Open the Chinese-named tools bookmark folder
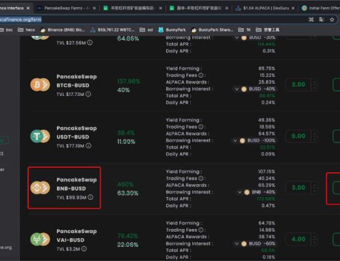The width and height of the screenshot is (340, 261). pos(267,30)
